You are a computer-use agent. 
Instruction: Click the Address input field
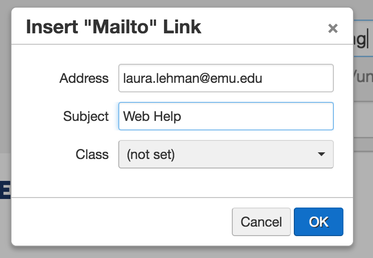[226, 78]
